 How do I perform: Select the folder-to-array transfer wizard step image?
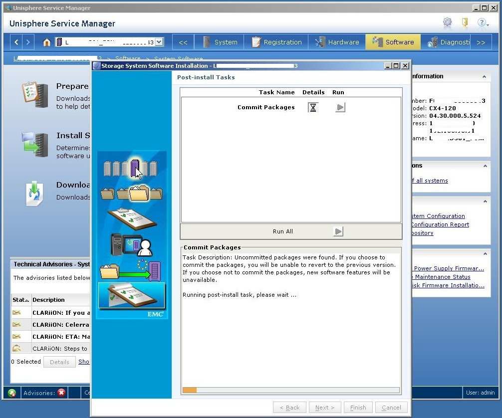[x=130, y=270]
